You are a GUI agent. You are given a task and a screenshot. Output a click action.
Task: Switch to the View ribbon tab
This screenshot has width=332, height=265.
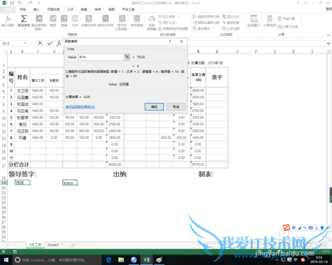point(112,9)
